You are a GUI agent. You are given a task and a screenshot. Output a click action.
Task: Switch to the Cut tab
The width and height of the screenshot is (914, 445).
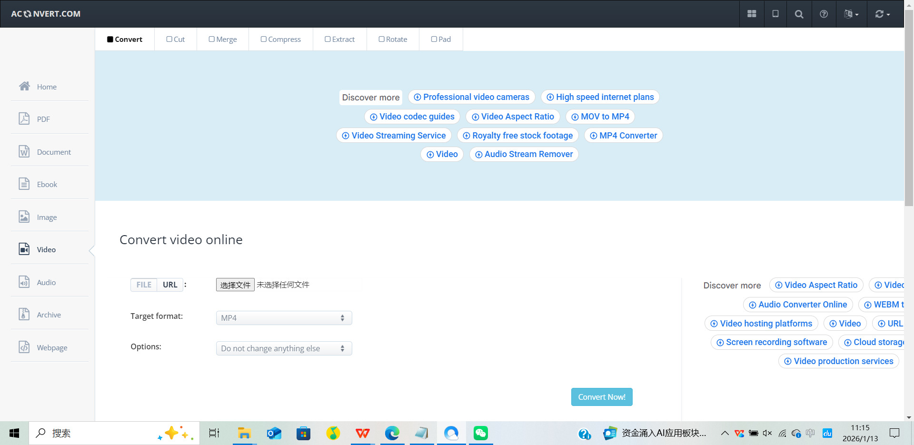(x=176, y=39)
